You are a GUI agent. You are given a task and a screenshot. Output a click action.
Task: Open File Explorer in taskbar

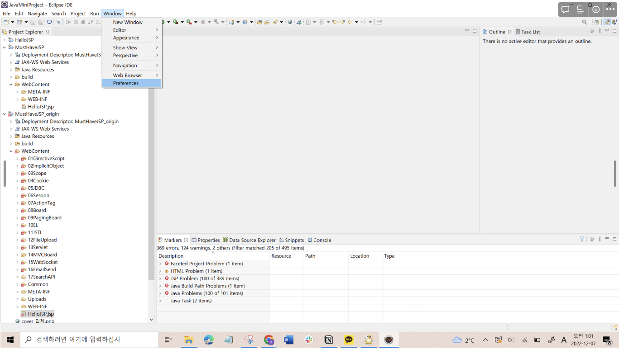[189, 340]
